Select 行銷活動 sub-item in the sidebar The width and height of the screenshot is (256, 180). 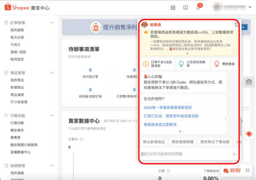[x=17, y=123]
